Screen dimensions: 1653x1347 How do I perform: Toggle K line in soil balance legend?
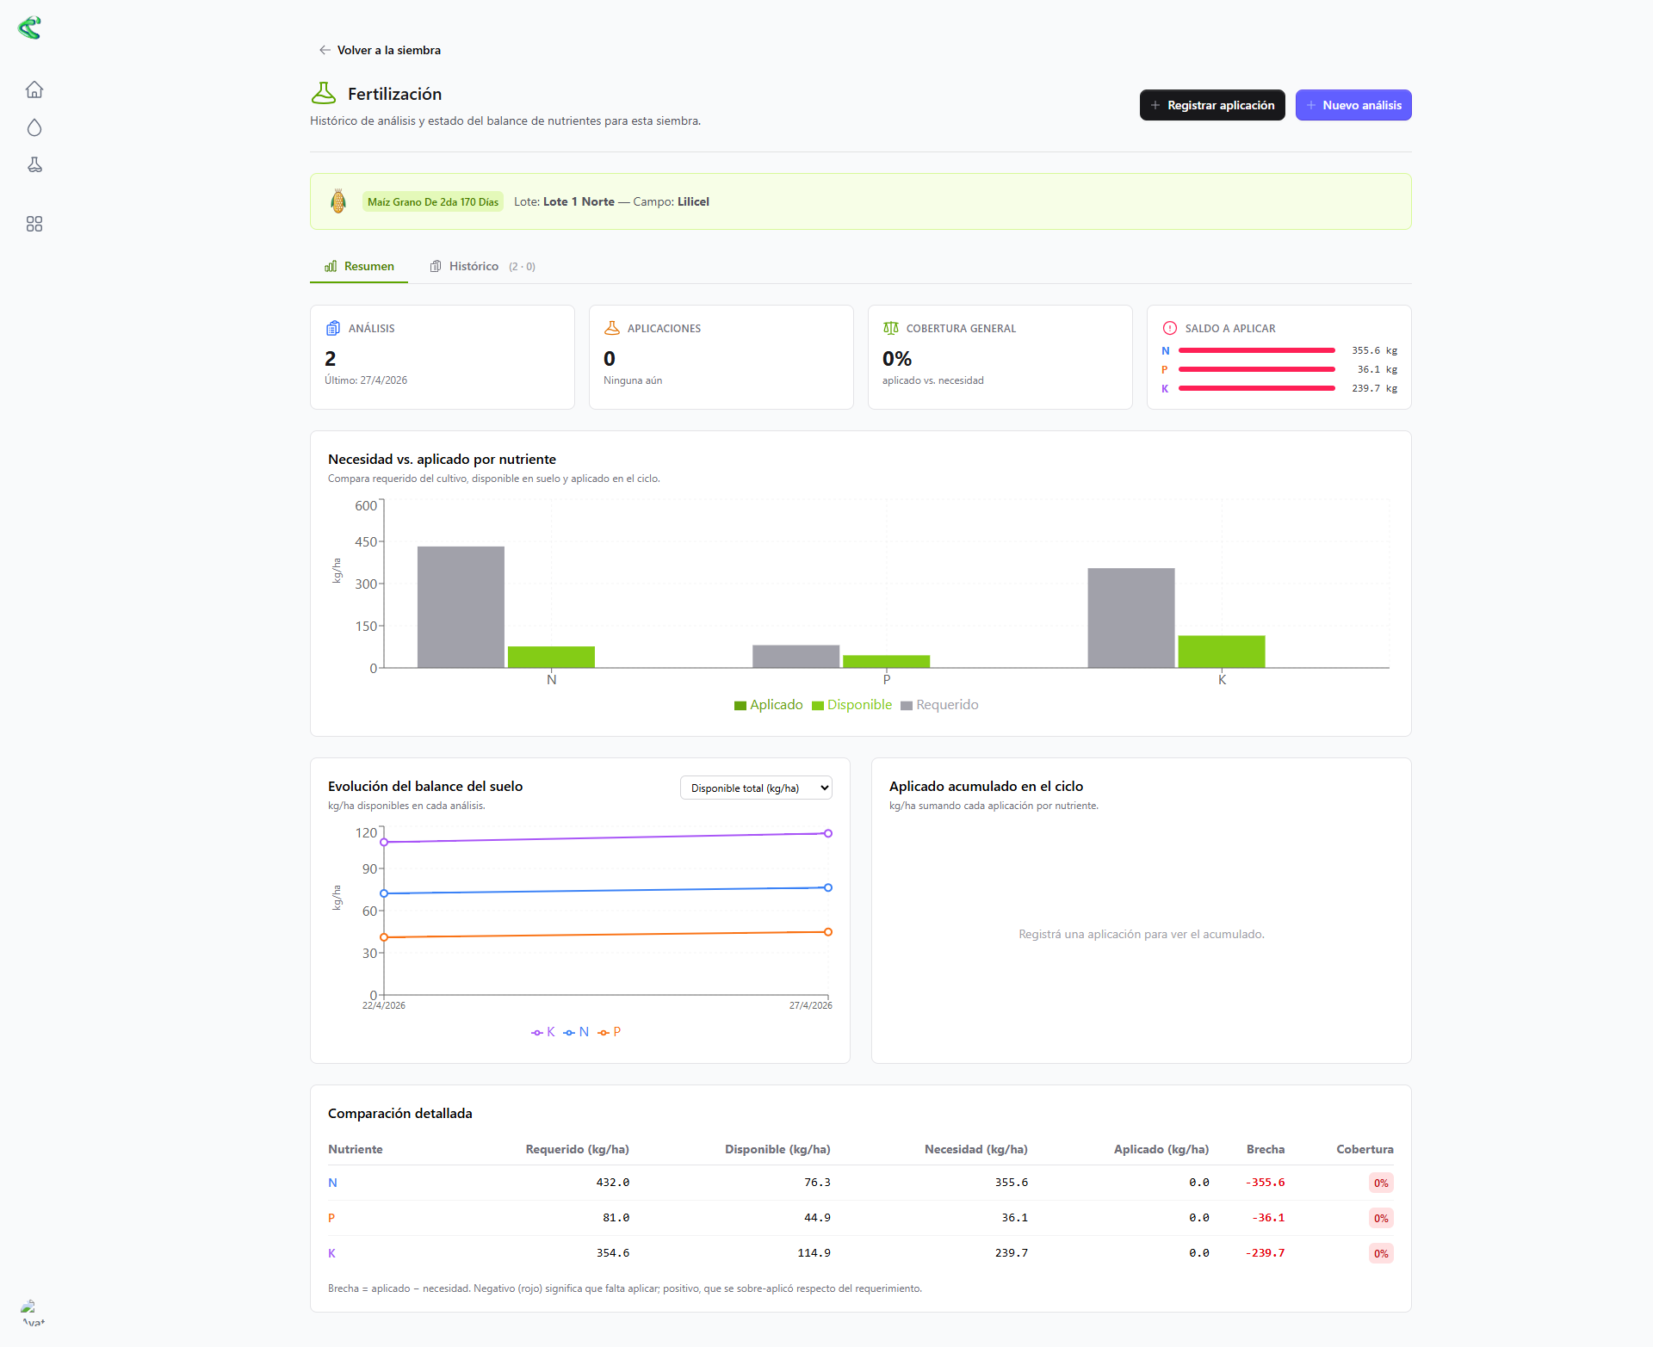click(x=543, y=1032)
